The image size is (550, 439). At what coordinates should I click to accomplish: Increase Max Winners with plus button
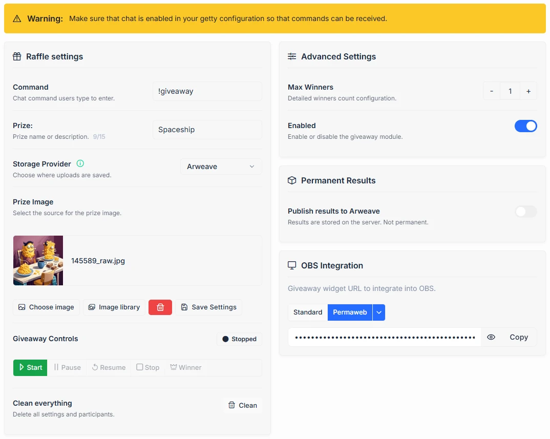coord(528,91)
